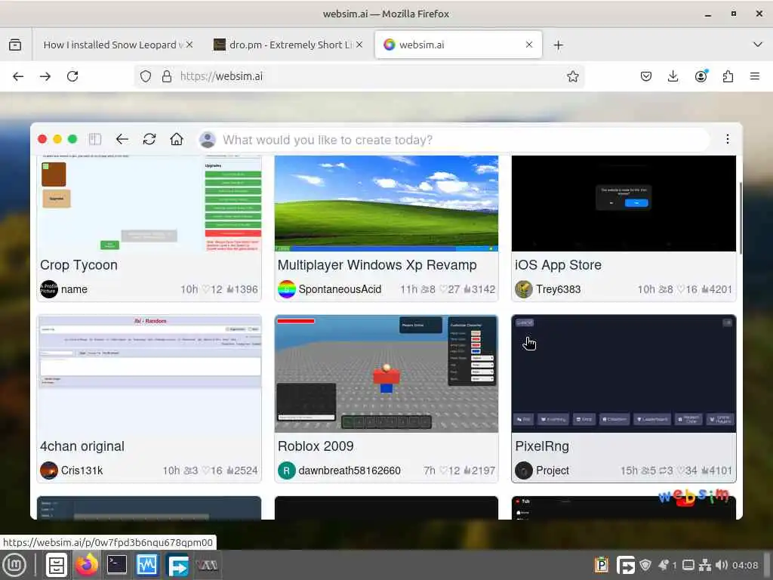This screenshot has width=773, height=580.
Task: Open dawnbreath58162660's profile
Action: (339, 470)
